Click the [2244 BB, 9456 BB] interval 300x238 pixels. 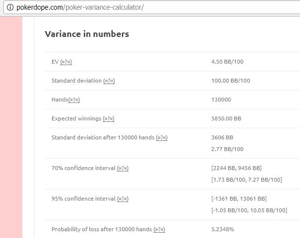coord(236,168)
